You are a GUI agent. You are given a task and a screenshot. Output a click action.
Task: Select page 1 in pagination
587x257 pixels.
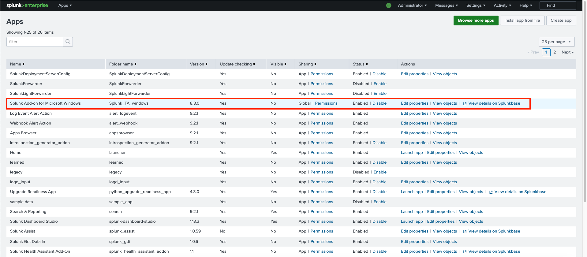coord(546,52)
